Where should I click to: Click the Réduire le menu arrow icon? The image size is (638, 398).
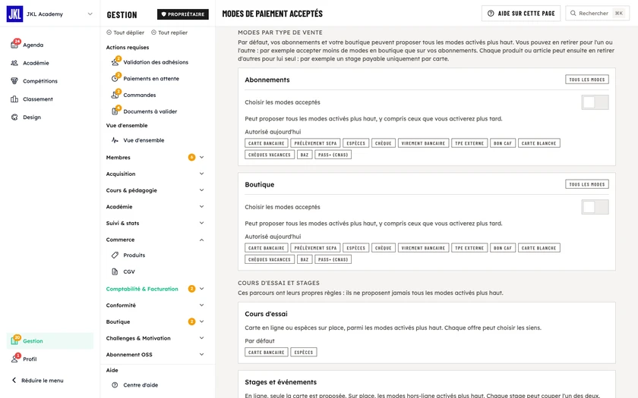click(x=14, y=380)
